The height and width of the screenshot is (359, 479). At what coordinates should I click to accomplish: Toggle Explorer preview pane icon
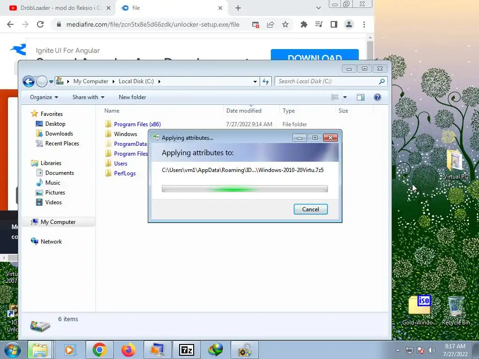(361, 97)
